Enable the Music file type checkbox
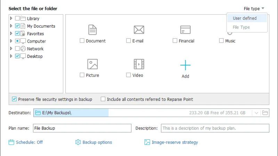This screenshot has height=156, width=278. pos(221,41)
